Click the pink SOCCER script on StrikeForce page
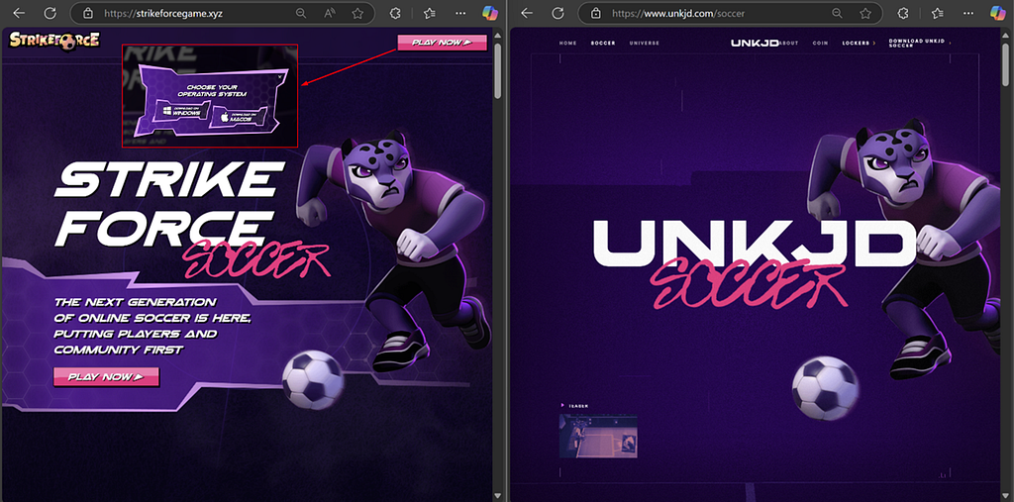This screenshot has height=502, width=1014. click(256, 258)
